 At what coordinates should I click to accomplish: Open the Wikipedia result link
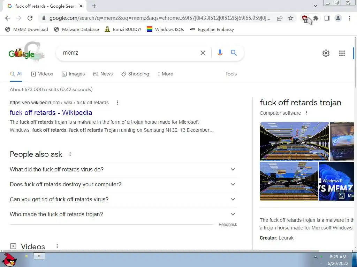pos(51,113)
